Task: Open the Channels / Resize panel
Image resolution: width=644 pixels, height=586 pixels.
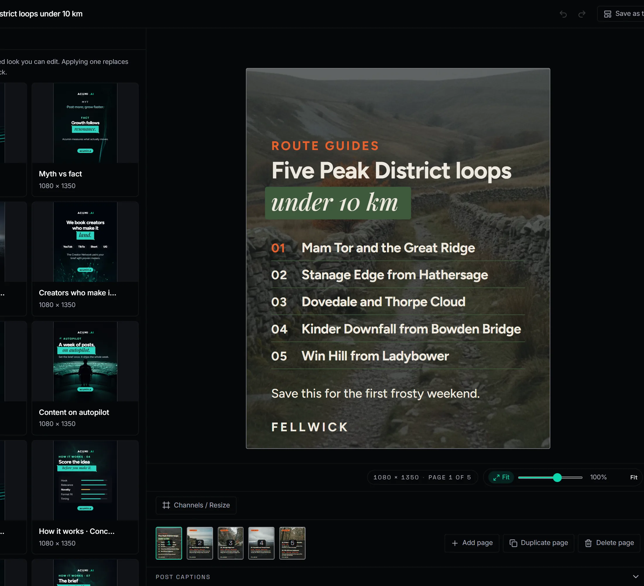Action: click(196, 505)
